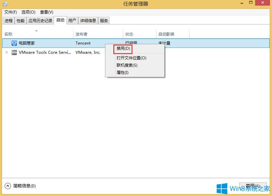Switch to the 进程 tab
The width and height of the screenshot is (272, 196).
tap(8, 20)
